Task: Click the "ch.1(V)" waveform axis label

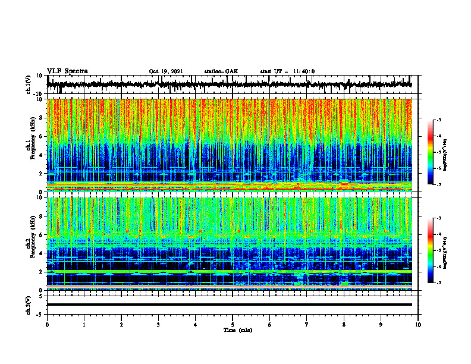Action: pyautogui.click(x=29, y=84)
